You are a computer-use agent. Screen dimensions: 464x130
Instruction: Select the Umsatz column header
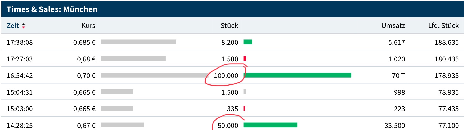pyautogui.click(x=393, y=26)
